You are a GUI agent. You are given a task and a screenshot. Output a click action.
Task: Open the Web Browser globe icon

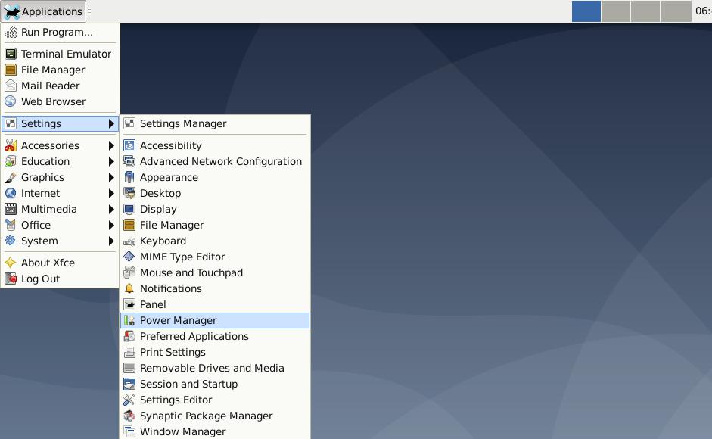pos(11,101)
